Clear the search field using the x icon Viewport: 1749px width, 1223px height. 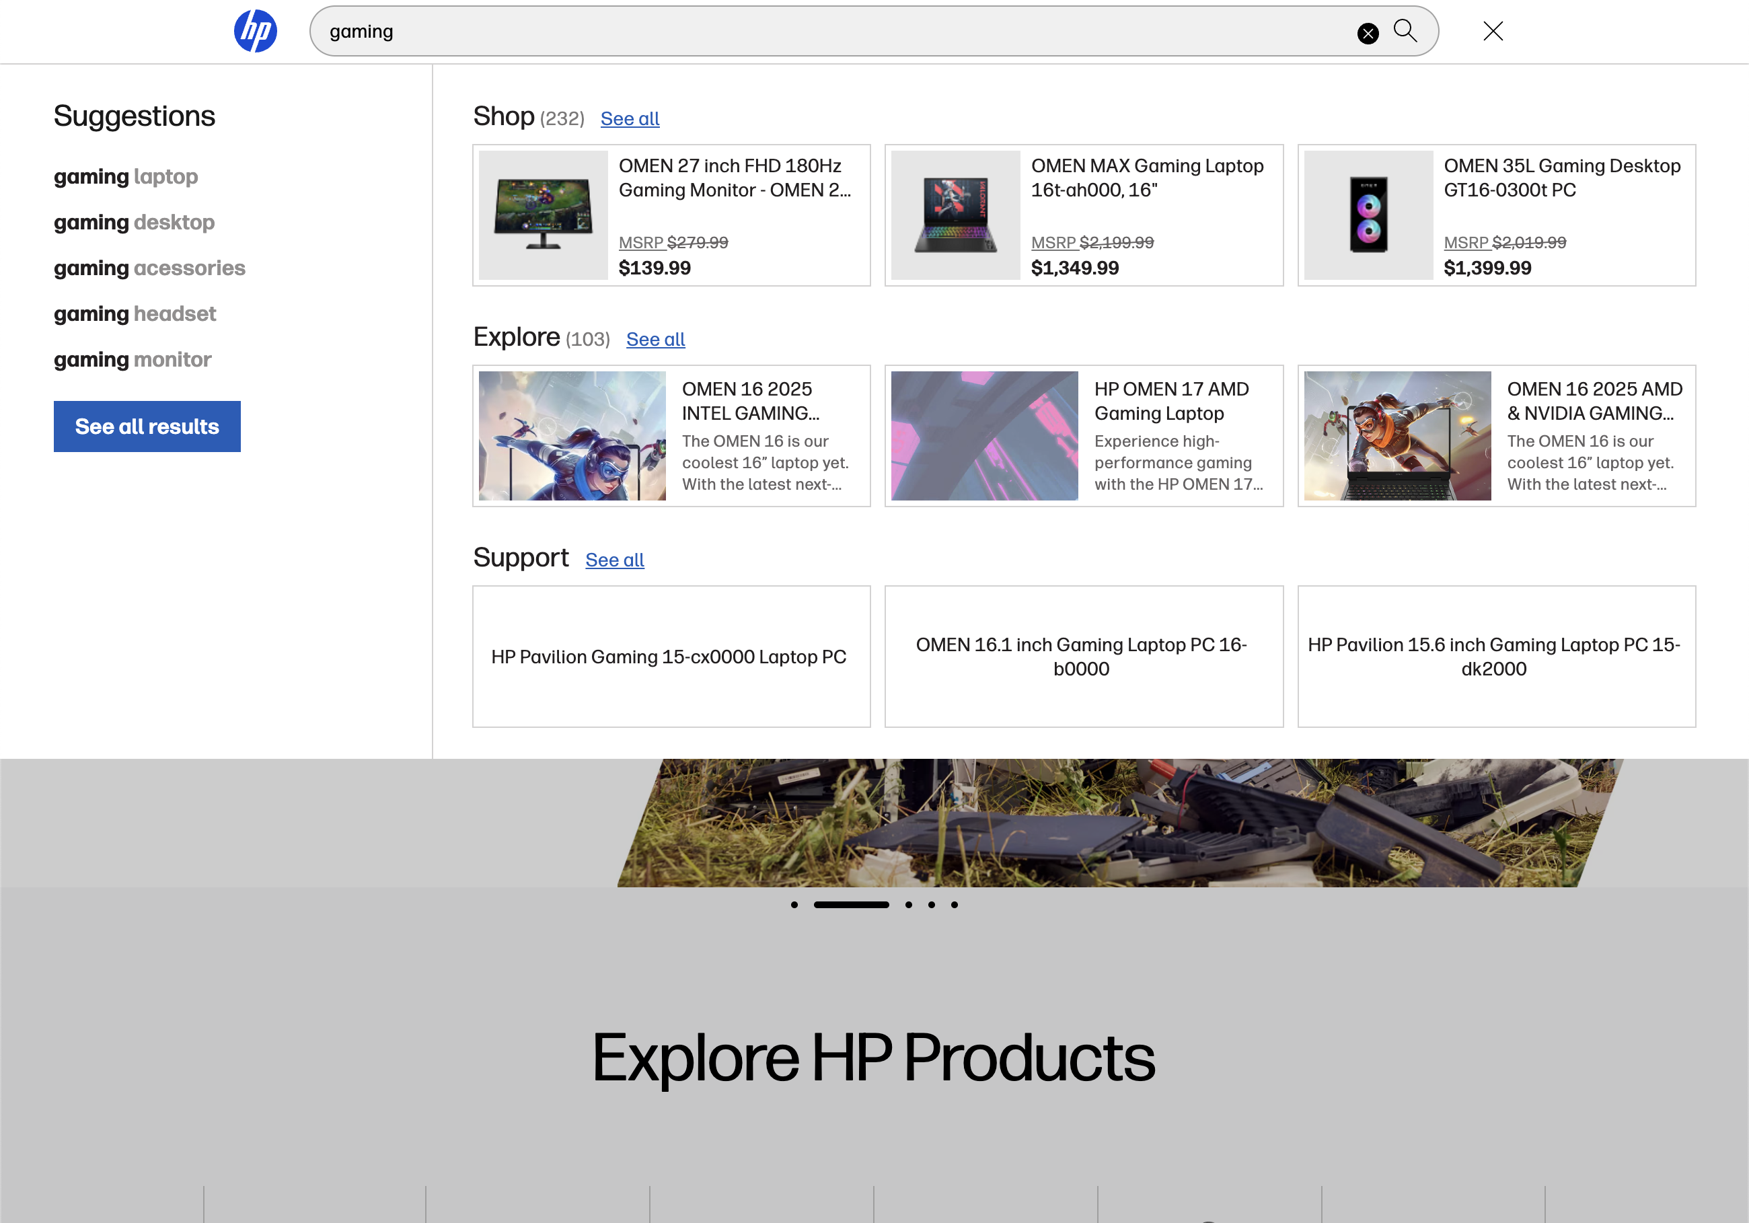1368,32
